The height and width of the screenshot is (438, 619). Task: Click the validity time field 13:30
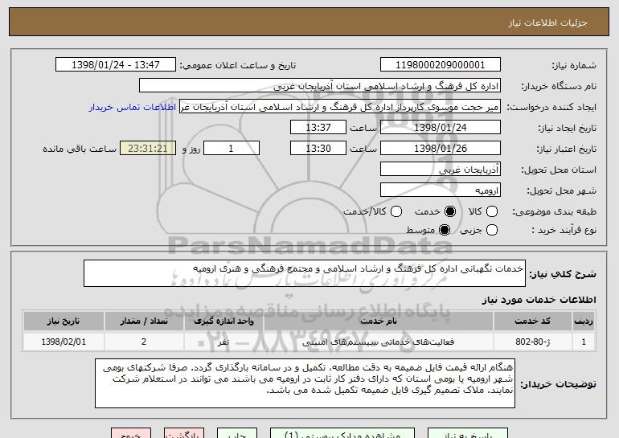[318, 149]
